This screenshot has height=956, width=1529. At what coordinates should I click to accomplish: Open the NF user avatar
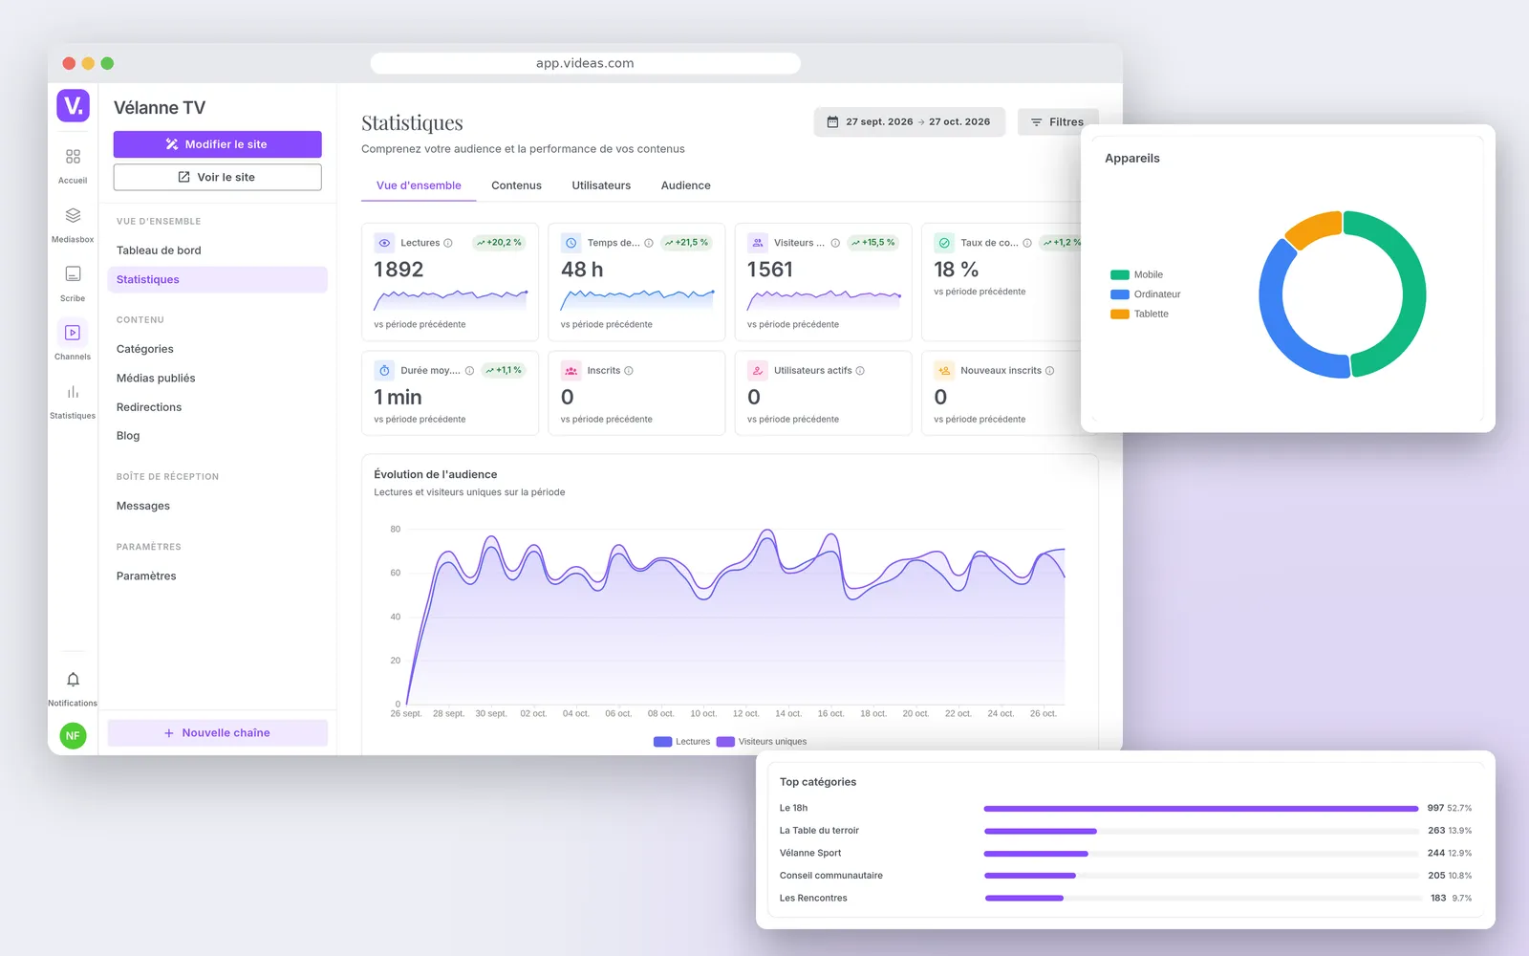tap(73, 735)
